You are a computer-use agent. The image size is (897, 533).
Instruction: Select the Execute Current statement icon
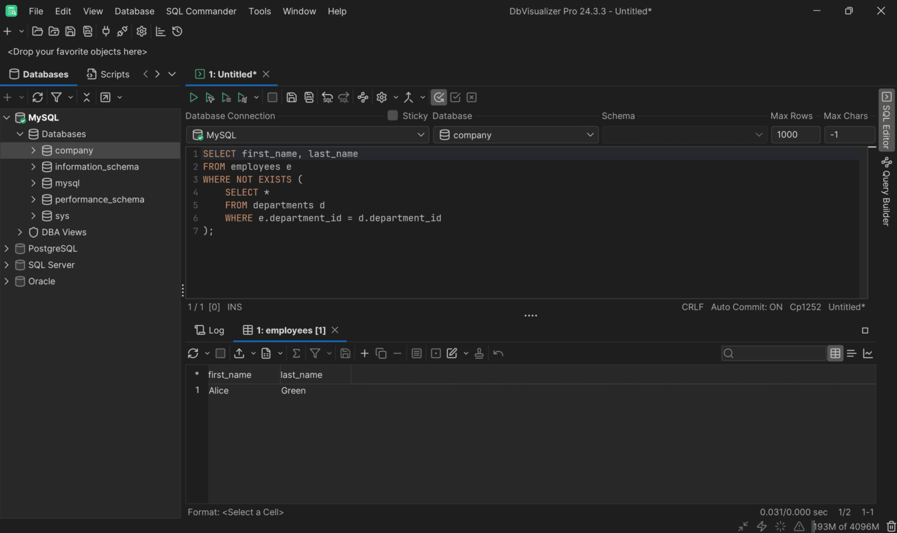210,97
